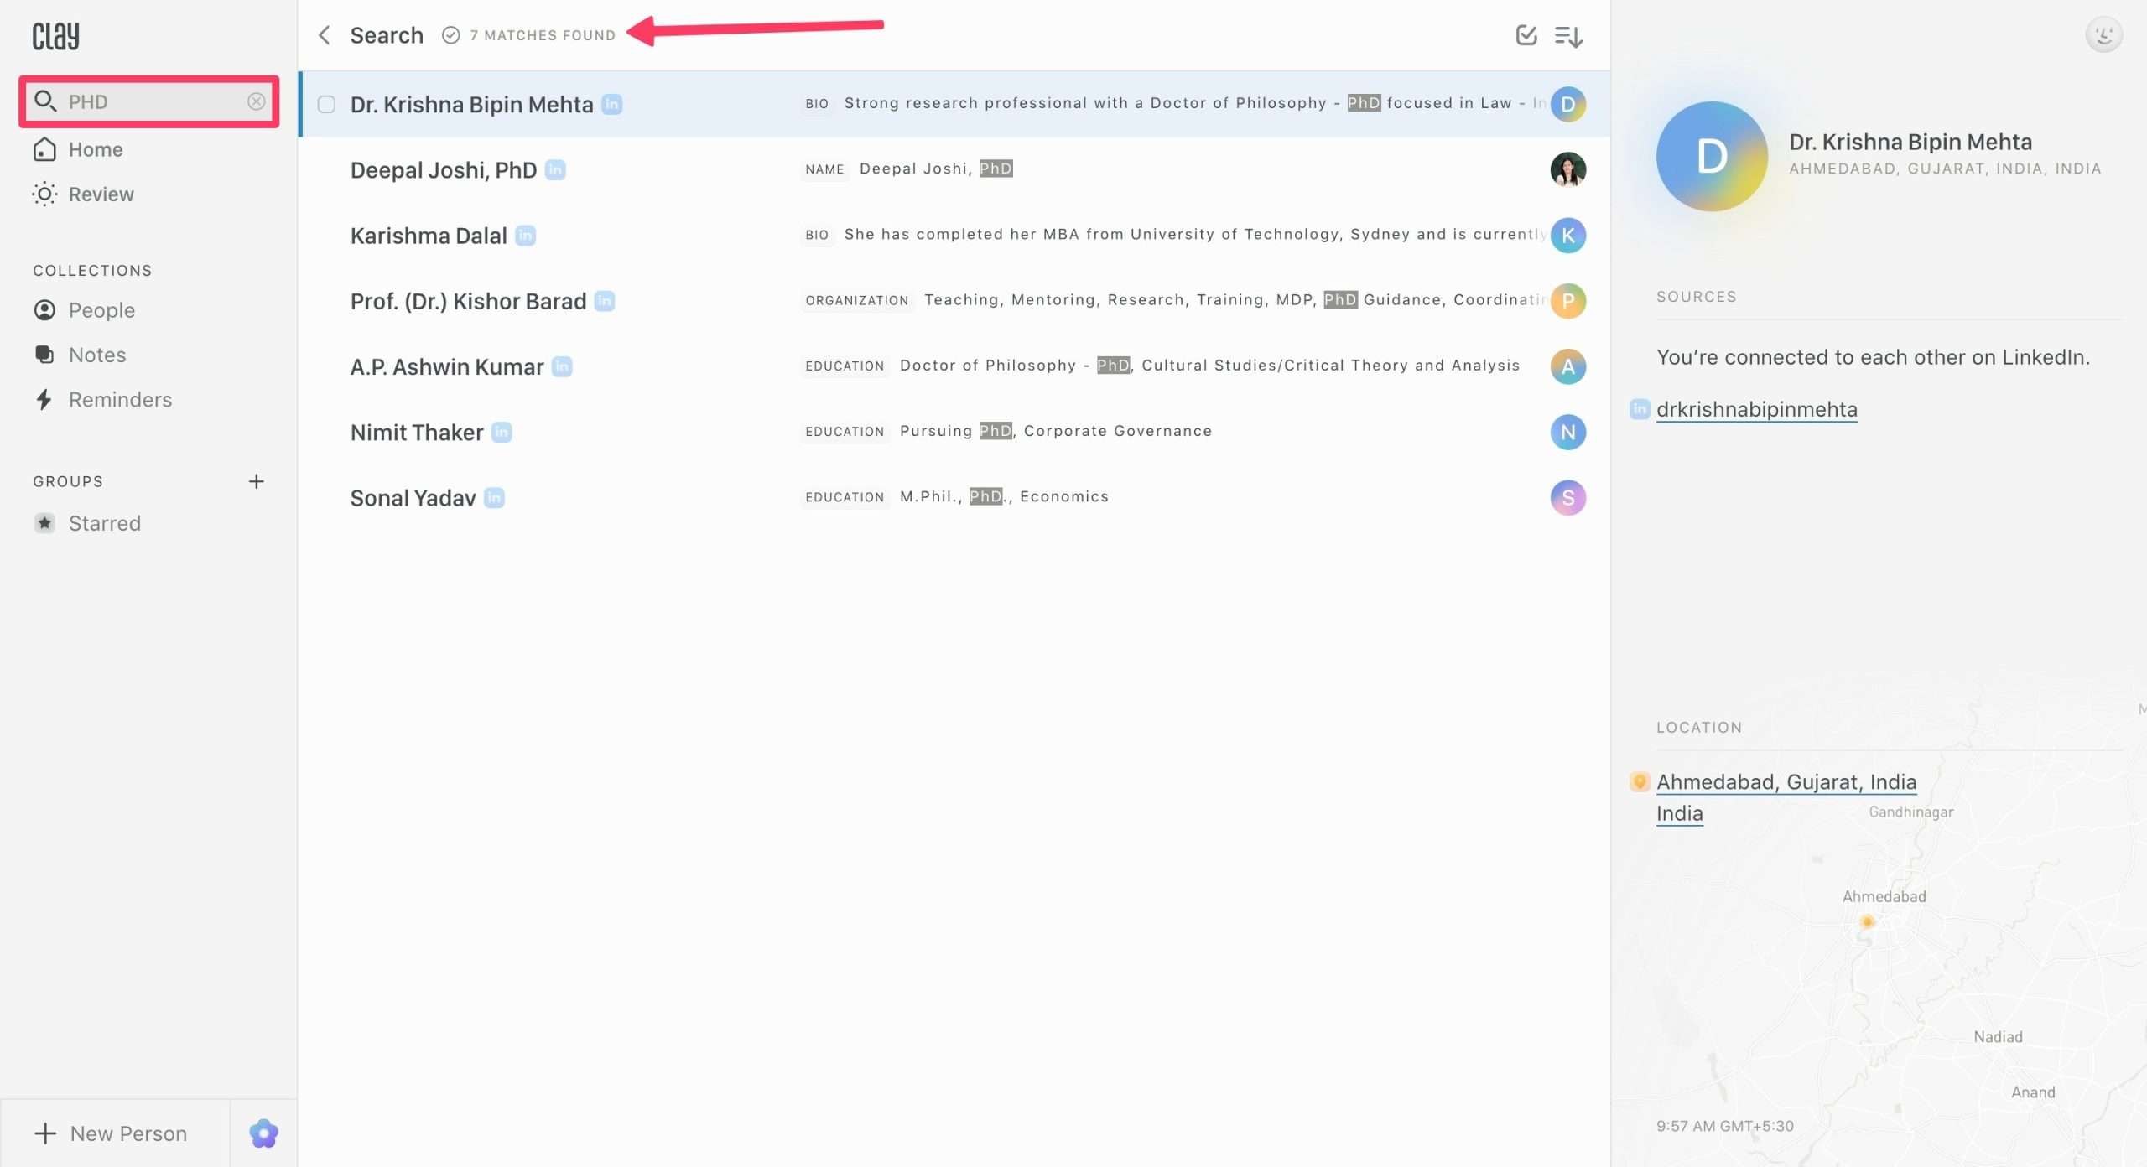Click the 7 MATCHES FOUND status
2147x1167 pixels.
(542, 35)
